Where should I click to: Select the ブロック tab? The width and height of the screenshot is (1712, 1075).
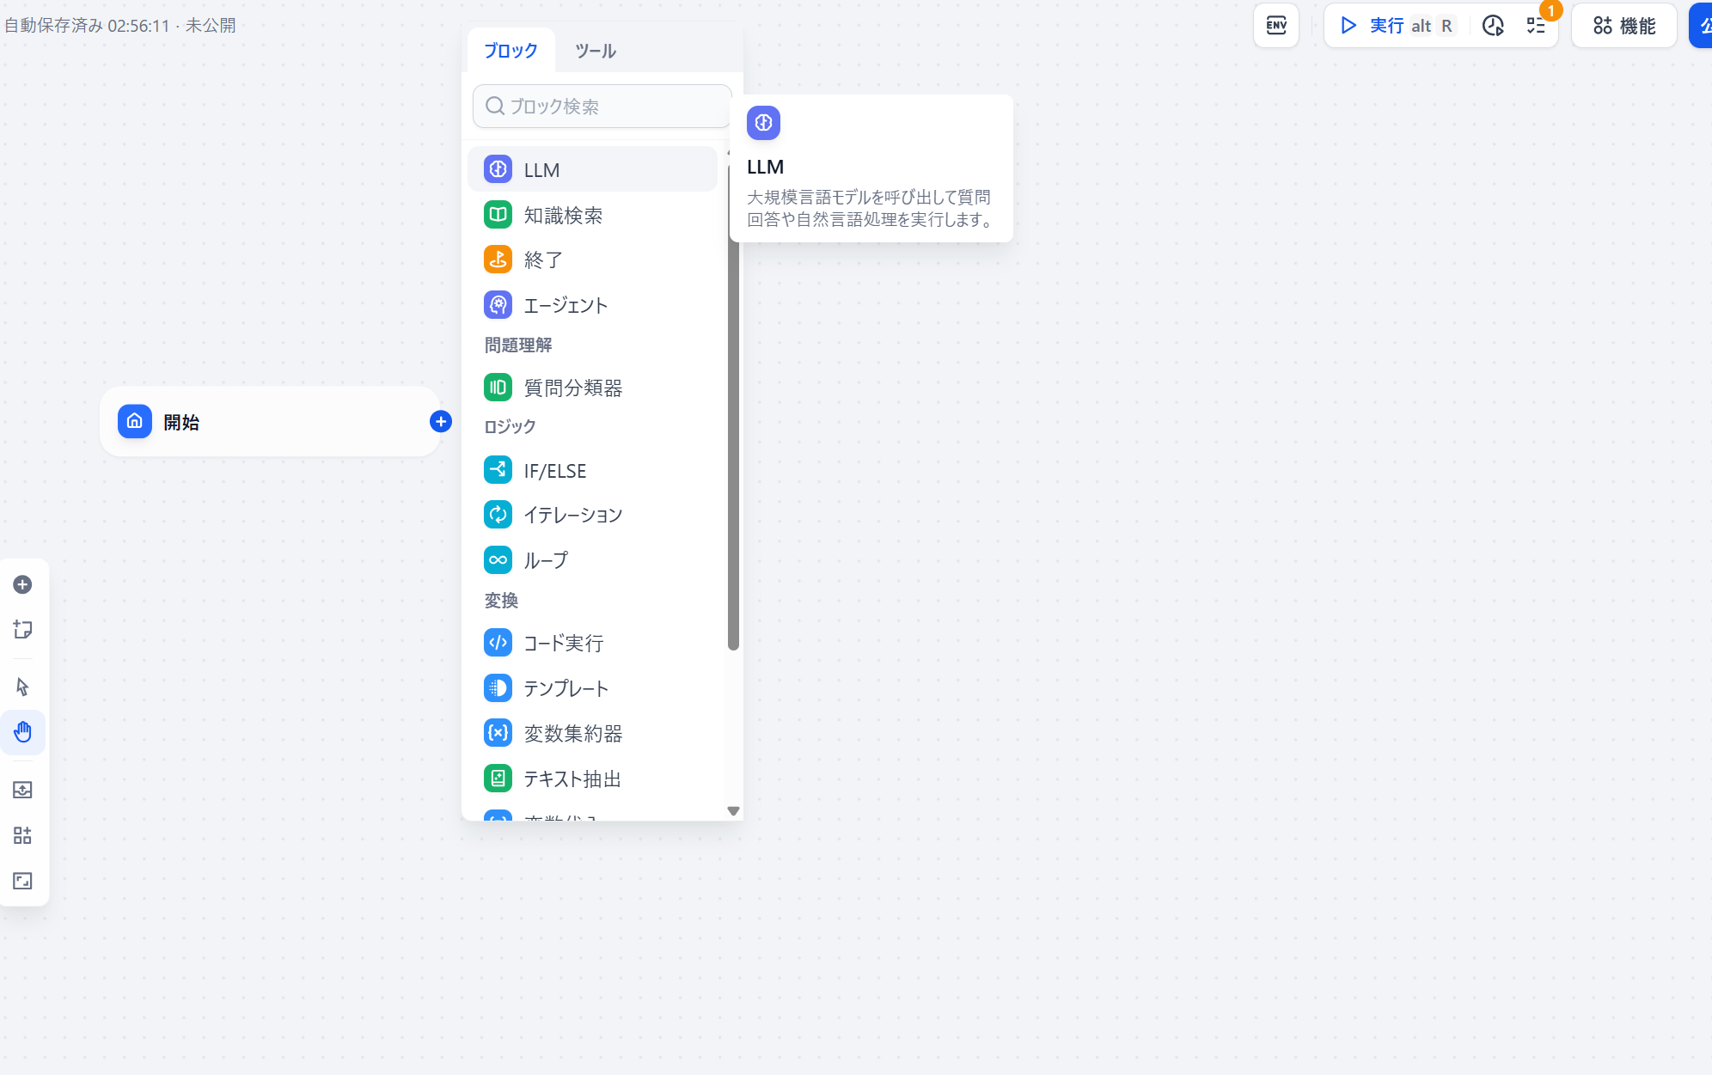click(x=511, y=51)
